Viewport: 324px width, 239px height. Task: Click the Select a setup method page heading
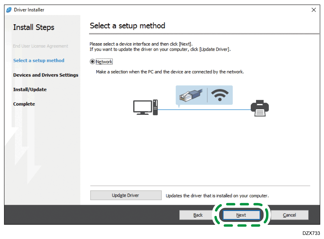[x=127, y=26]
